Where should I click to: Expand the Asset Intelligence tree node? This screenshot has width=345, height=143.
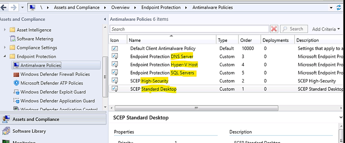tap(5, 30)
